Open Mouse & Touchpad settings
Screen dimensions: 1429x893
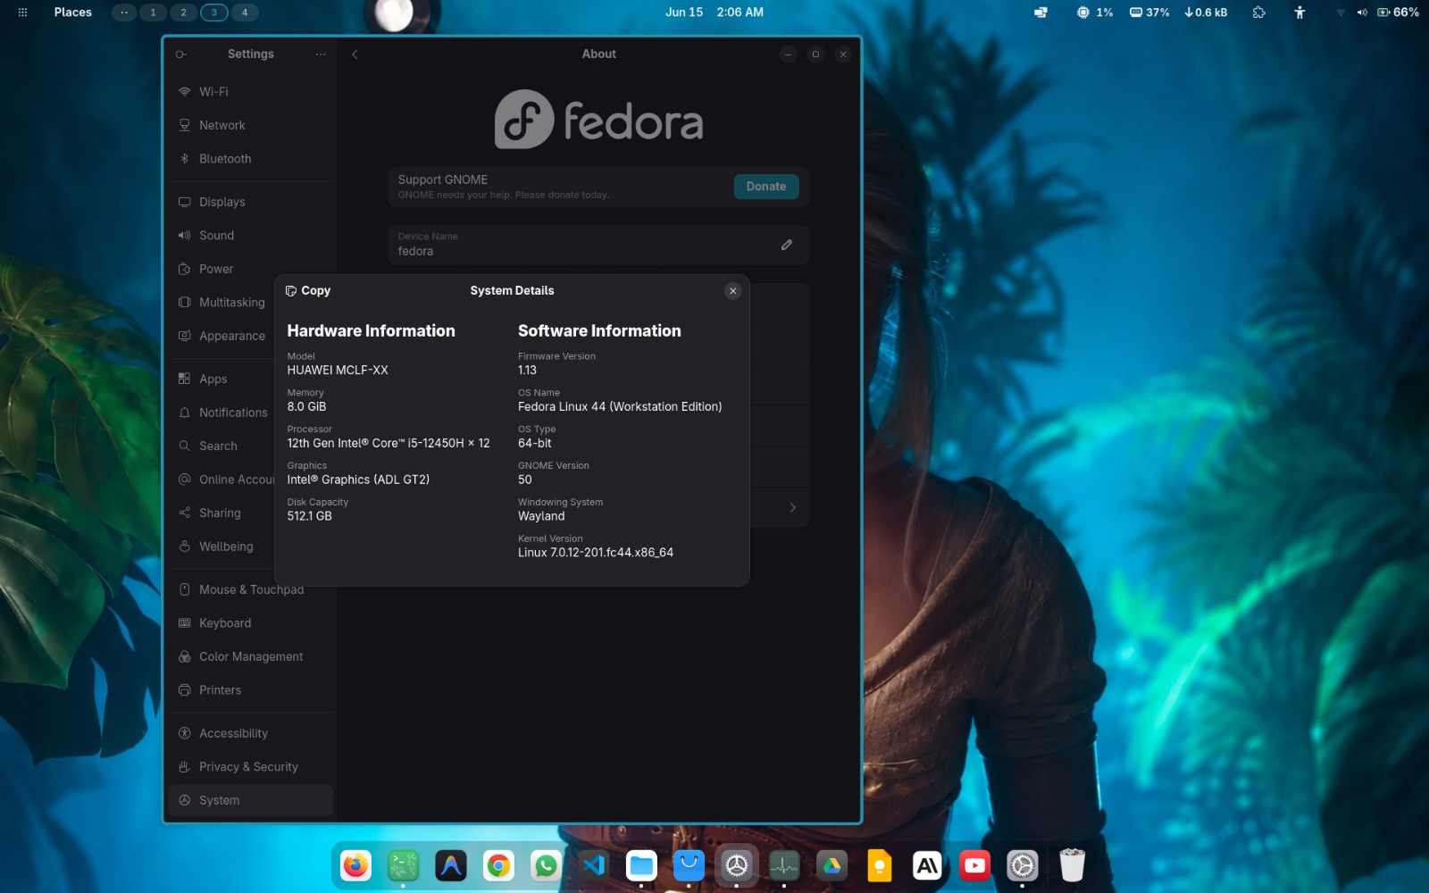pos(250,590)
